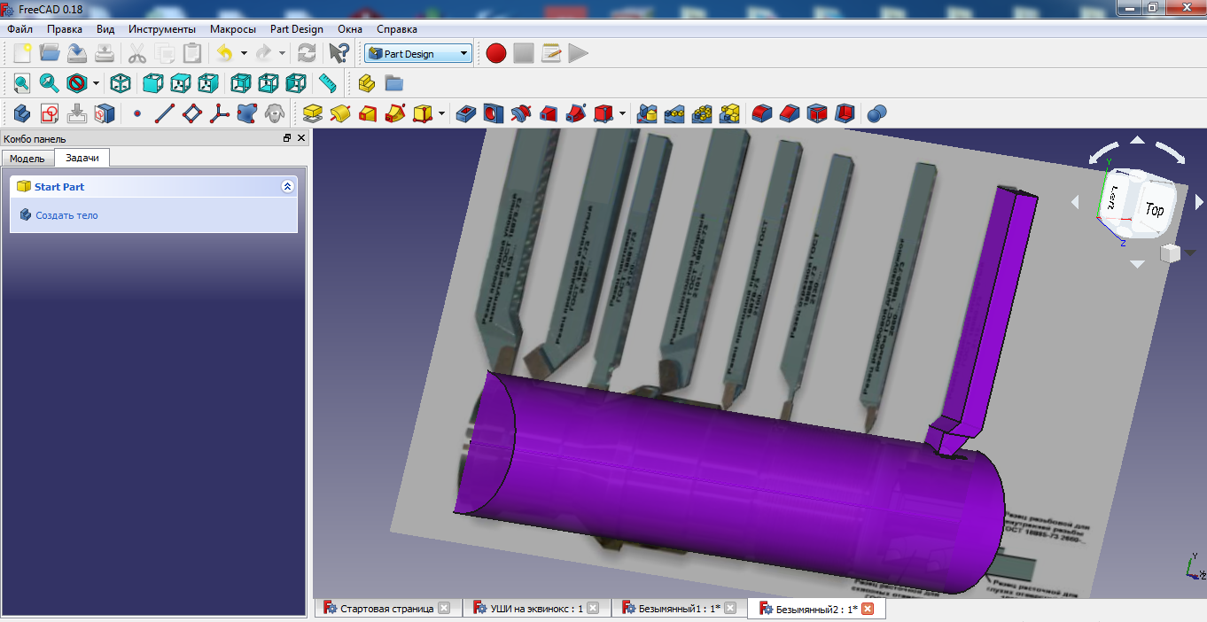
Task: Select the Fillet tool
Action: pos(761,113)
